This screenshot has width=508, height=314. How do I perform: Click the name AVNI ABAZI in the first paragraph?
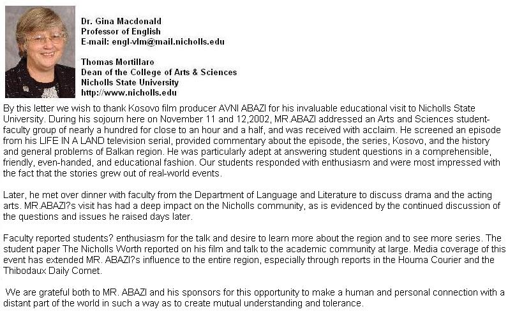[x=243, y=108]
